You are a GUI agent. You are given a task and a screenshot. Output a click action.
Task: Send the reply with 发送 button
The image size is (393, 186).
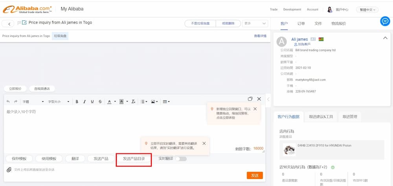255,175
